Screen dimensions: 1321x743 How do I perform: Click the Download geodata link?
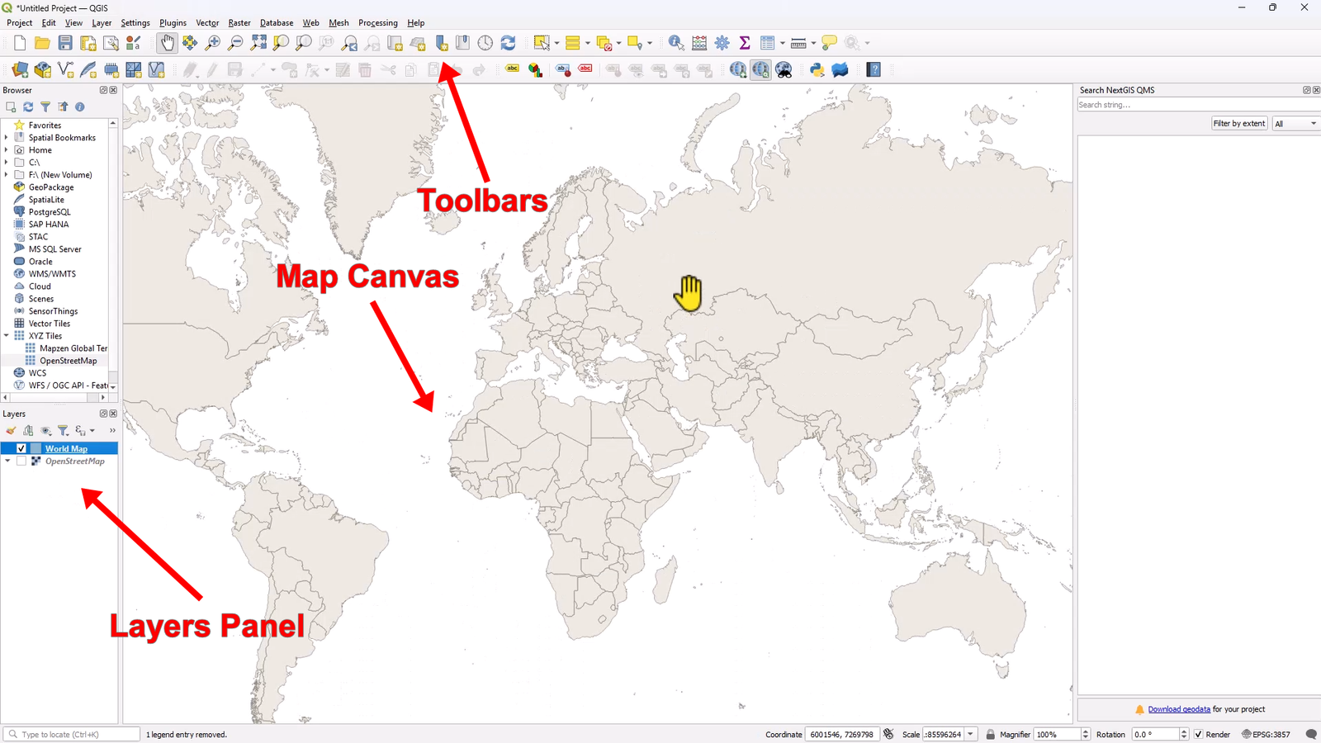[x=1179, y=708]
